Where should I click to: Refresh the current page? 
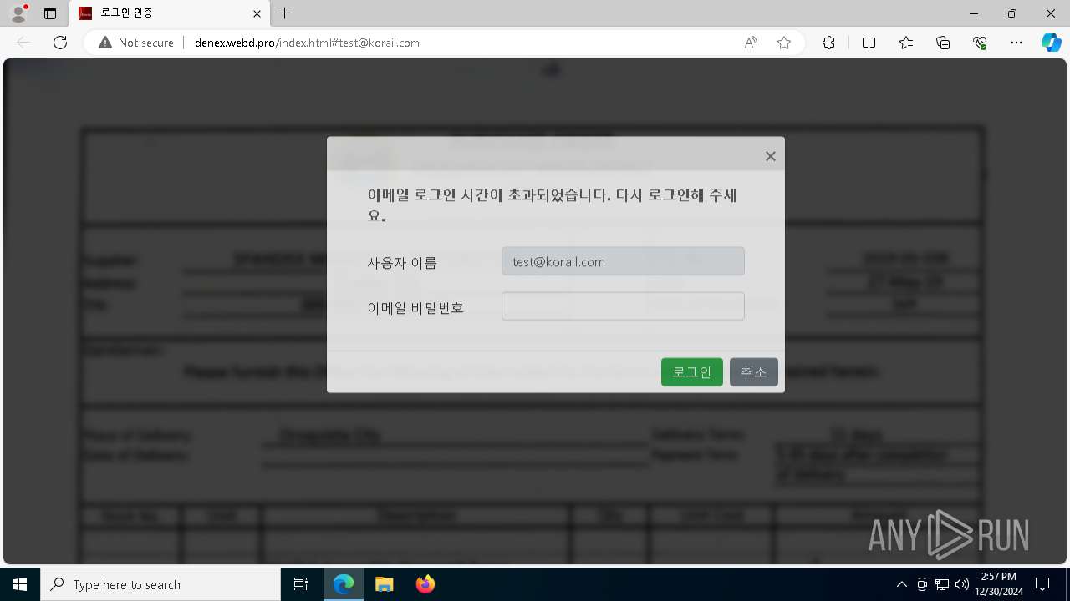coord(60,43)
